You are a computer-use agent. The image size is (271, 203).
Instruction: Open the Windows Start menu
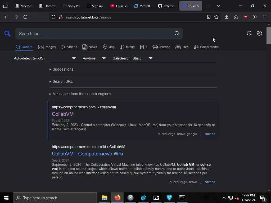[6, 198]
